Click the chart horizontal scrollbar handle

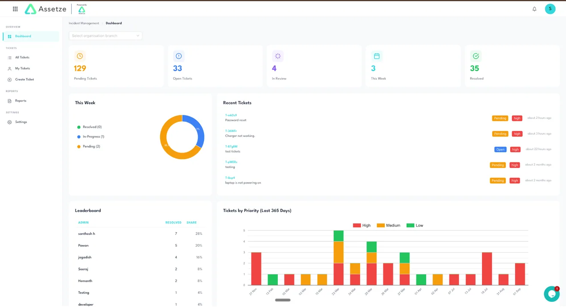[x=283, y=300]
